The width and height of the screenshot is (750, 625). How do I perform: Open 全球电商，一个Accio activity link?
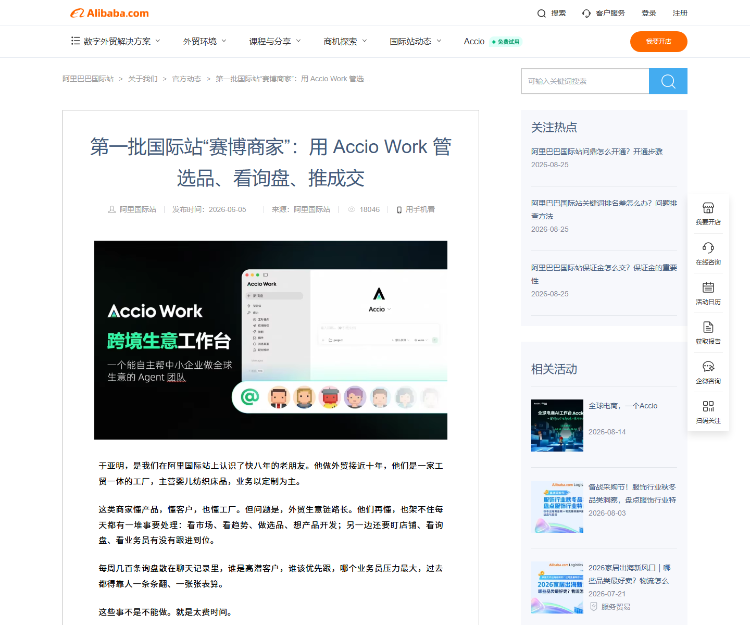623,406
